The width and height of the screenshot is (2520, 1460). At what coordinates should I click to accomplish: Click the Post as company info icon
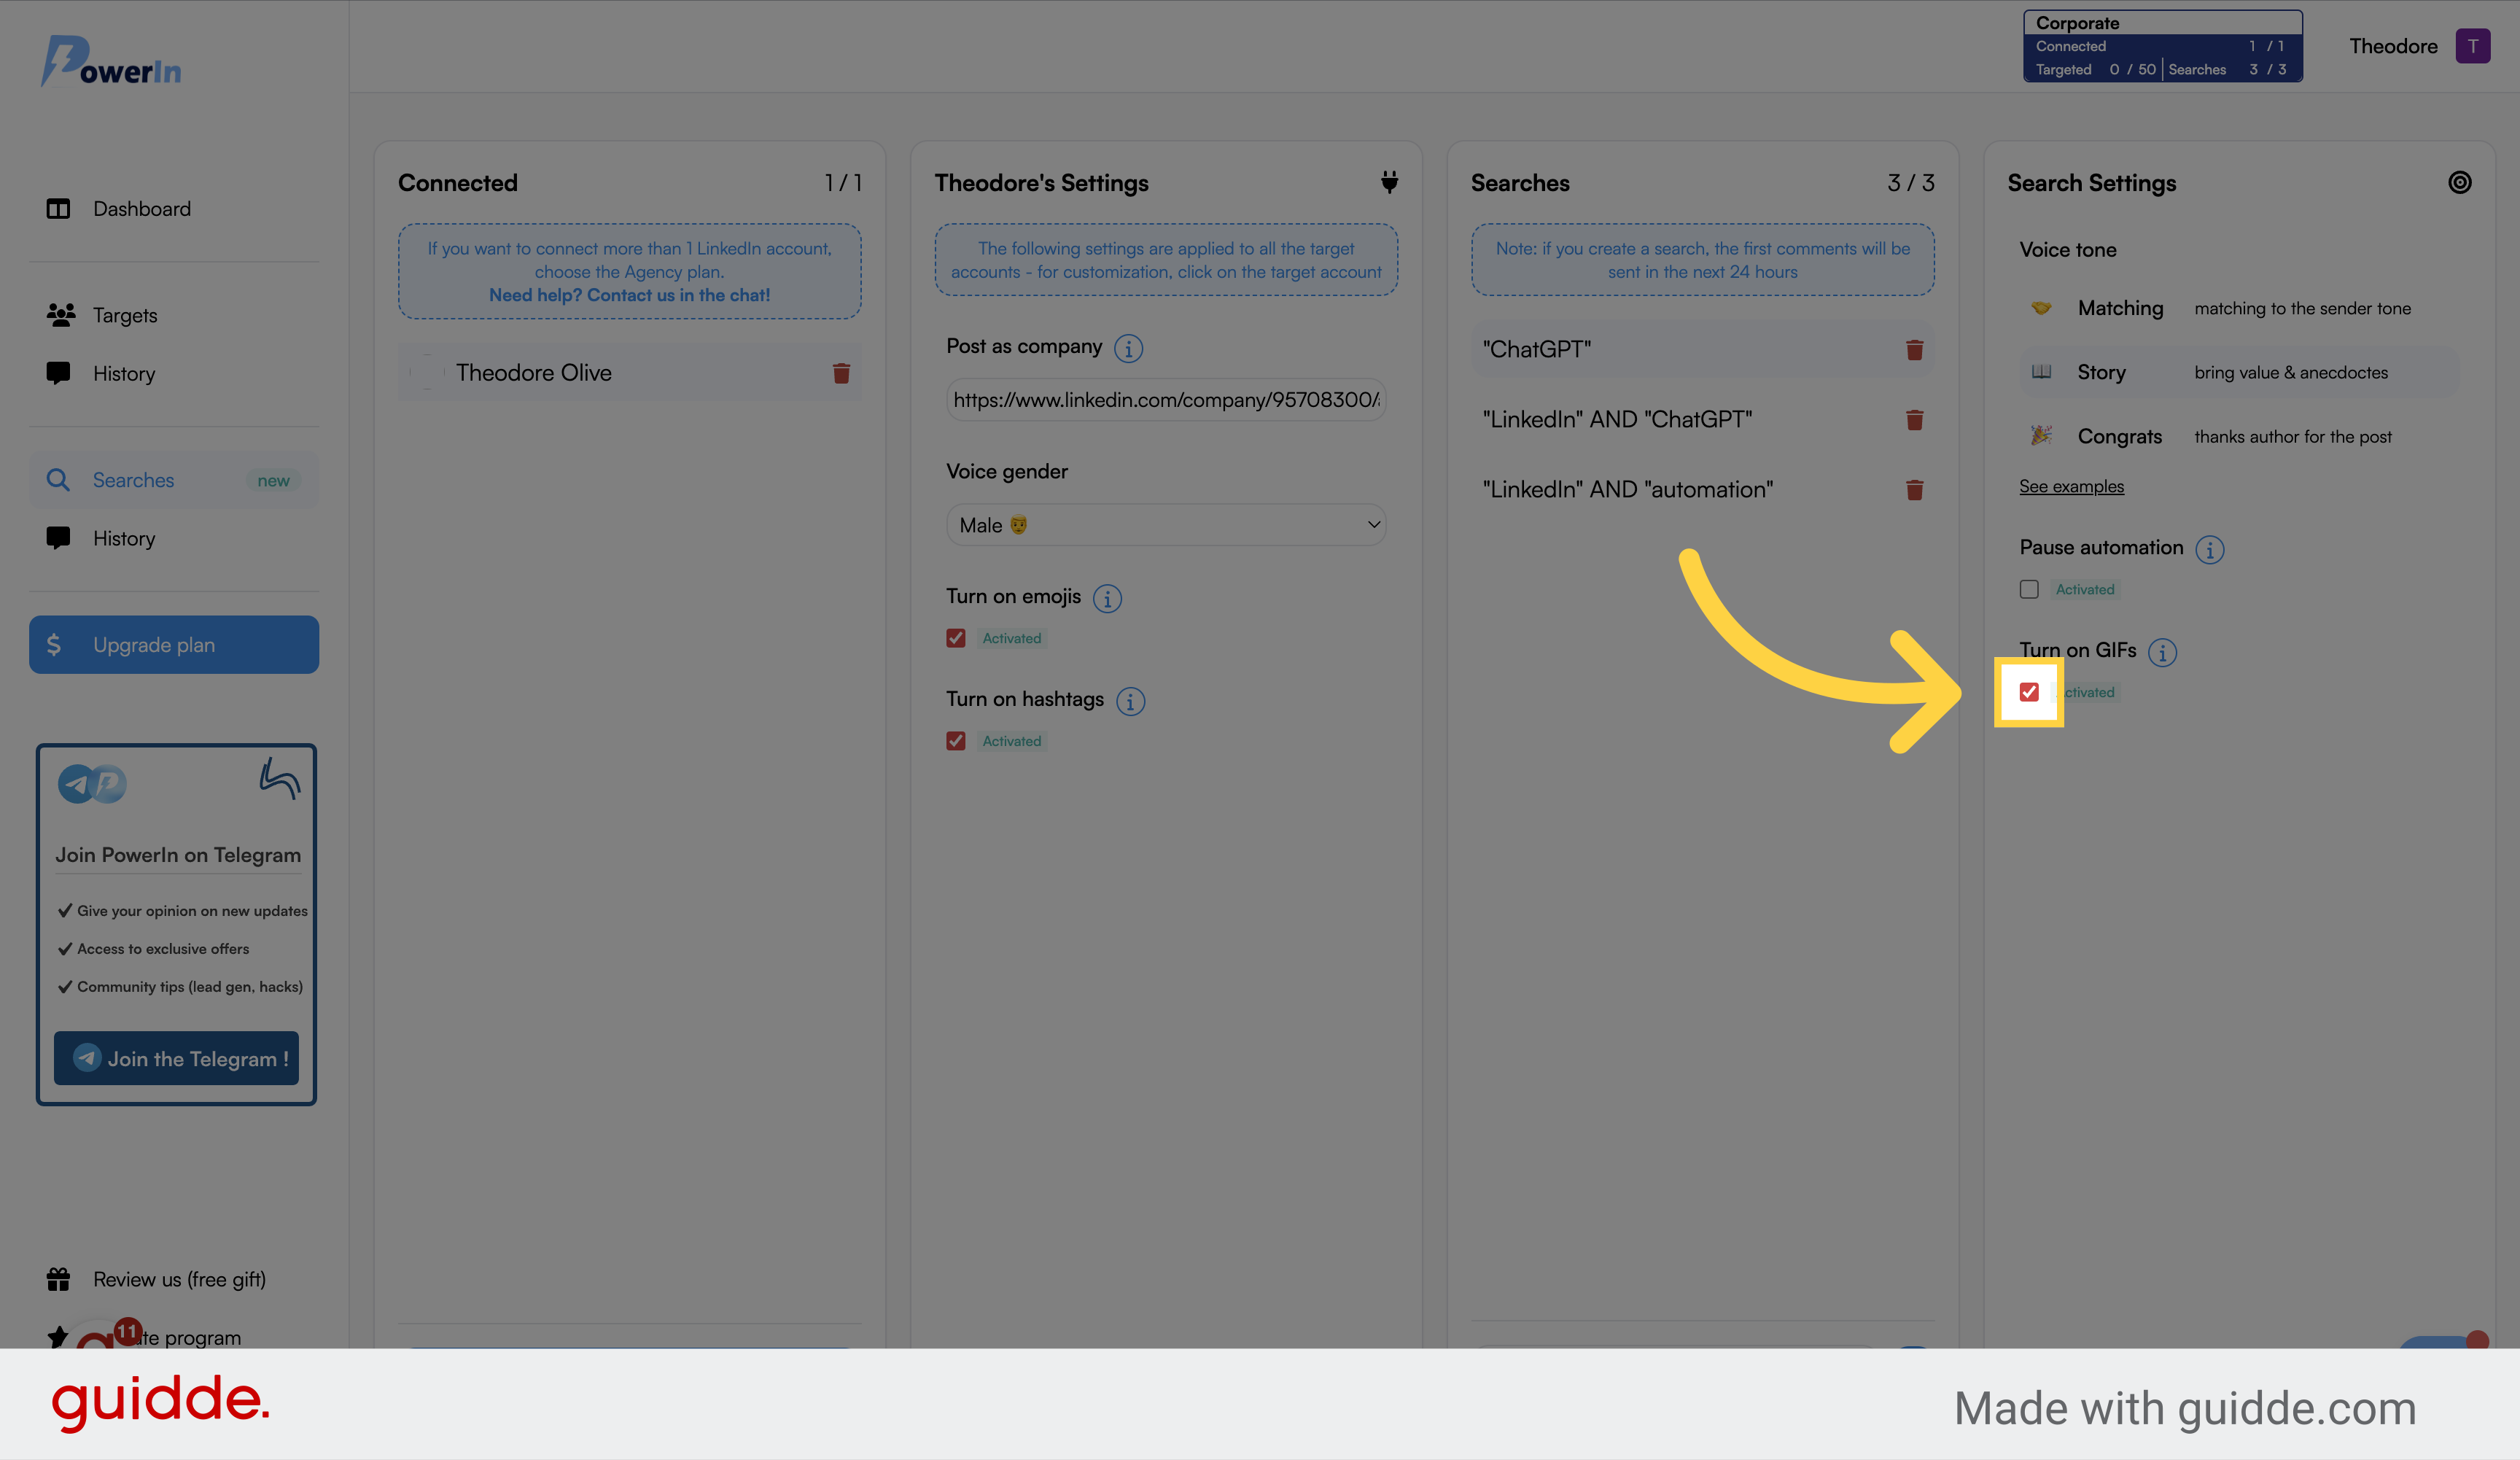coord(1126,346)
